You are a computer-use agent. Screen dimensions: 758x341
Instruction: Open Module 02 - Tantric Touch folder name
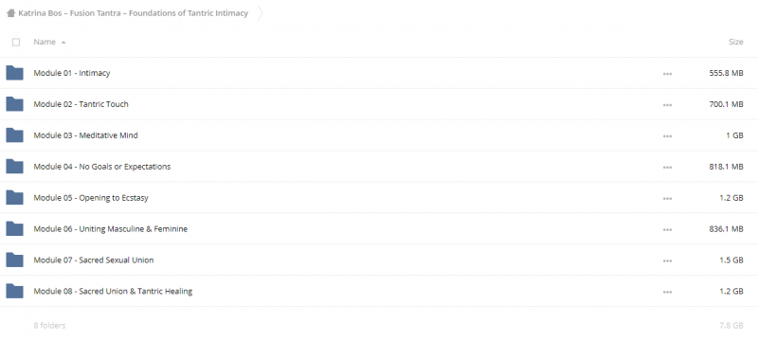point(81,104)
